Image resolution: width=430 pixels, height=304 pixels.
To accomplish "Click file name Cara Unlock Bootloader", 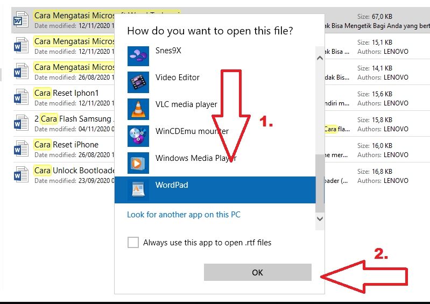I will click(74, 170).
